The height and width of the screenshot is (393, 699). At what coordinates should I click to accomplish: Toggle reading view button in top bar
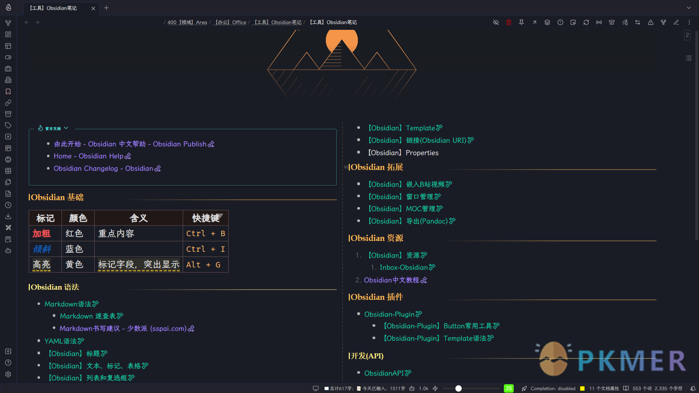(x=676, y=22)
